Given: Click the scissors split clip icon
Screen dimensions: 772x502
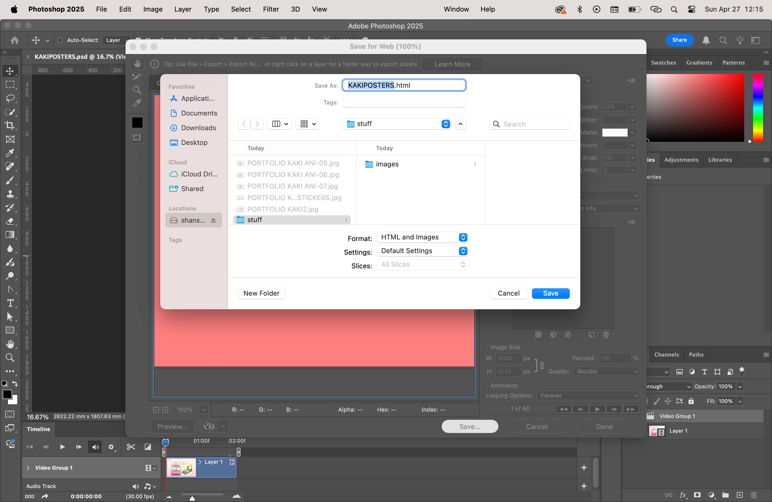Looking at the screenshot, I should pyautogui.click(x=131, y=447).
